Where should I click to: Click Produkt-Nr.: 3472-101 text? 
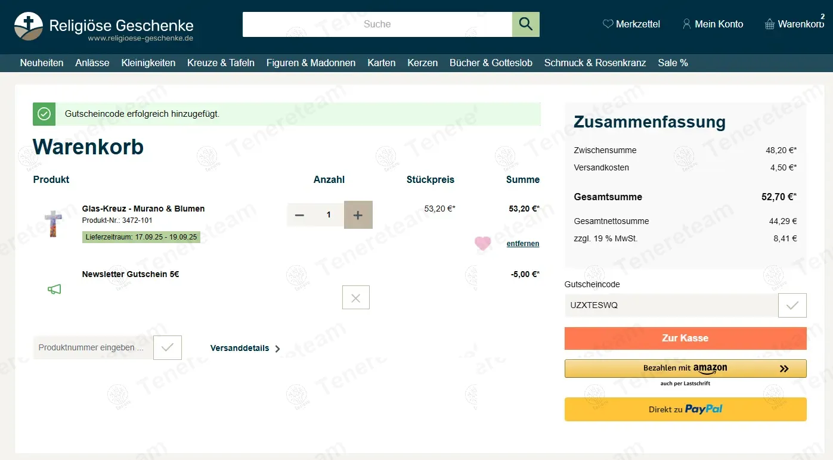pyautogui.click(x=117, y=220)
